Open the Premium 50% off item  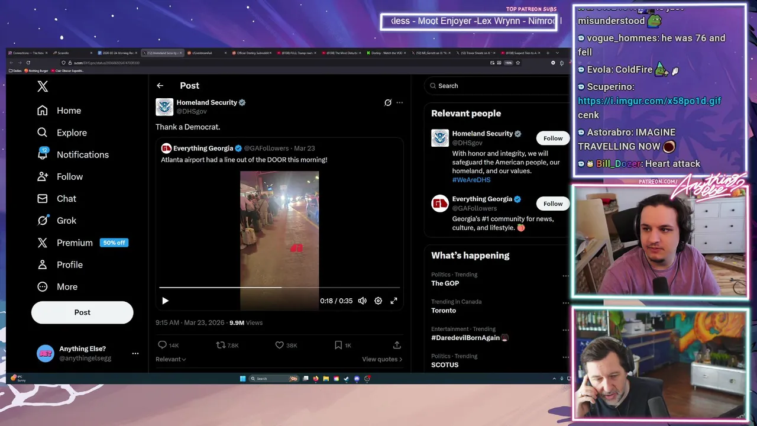point(82,243)
